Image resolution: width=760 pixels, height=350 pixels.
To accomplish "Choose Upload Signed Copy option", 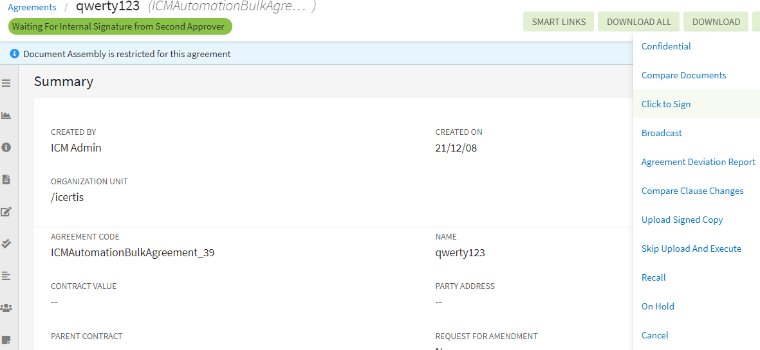I will pyautogui.click(x=682, y=220).
